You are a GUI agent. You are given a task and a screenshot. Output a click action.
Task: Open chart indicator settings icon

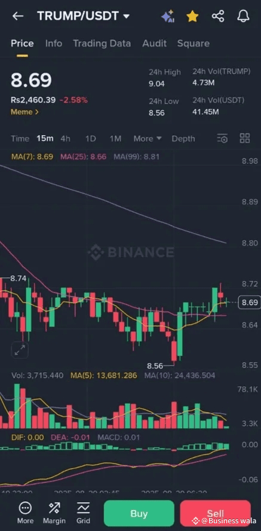[222, 138]
